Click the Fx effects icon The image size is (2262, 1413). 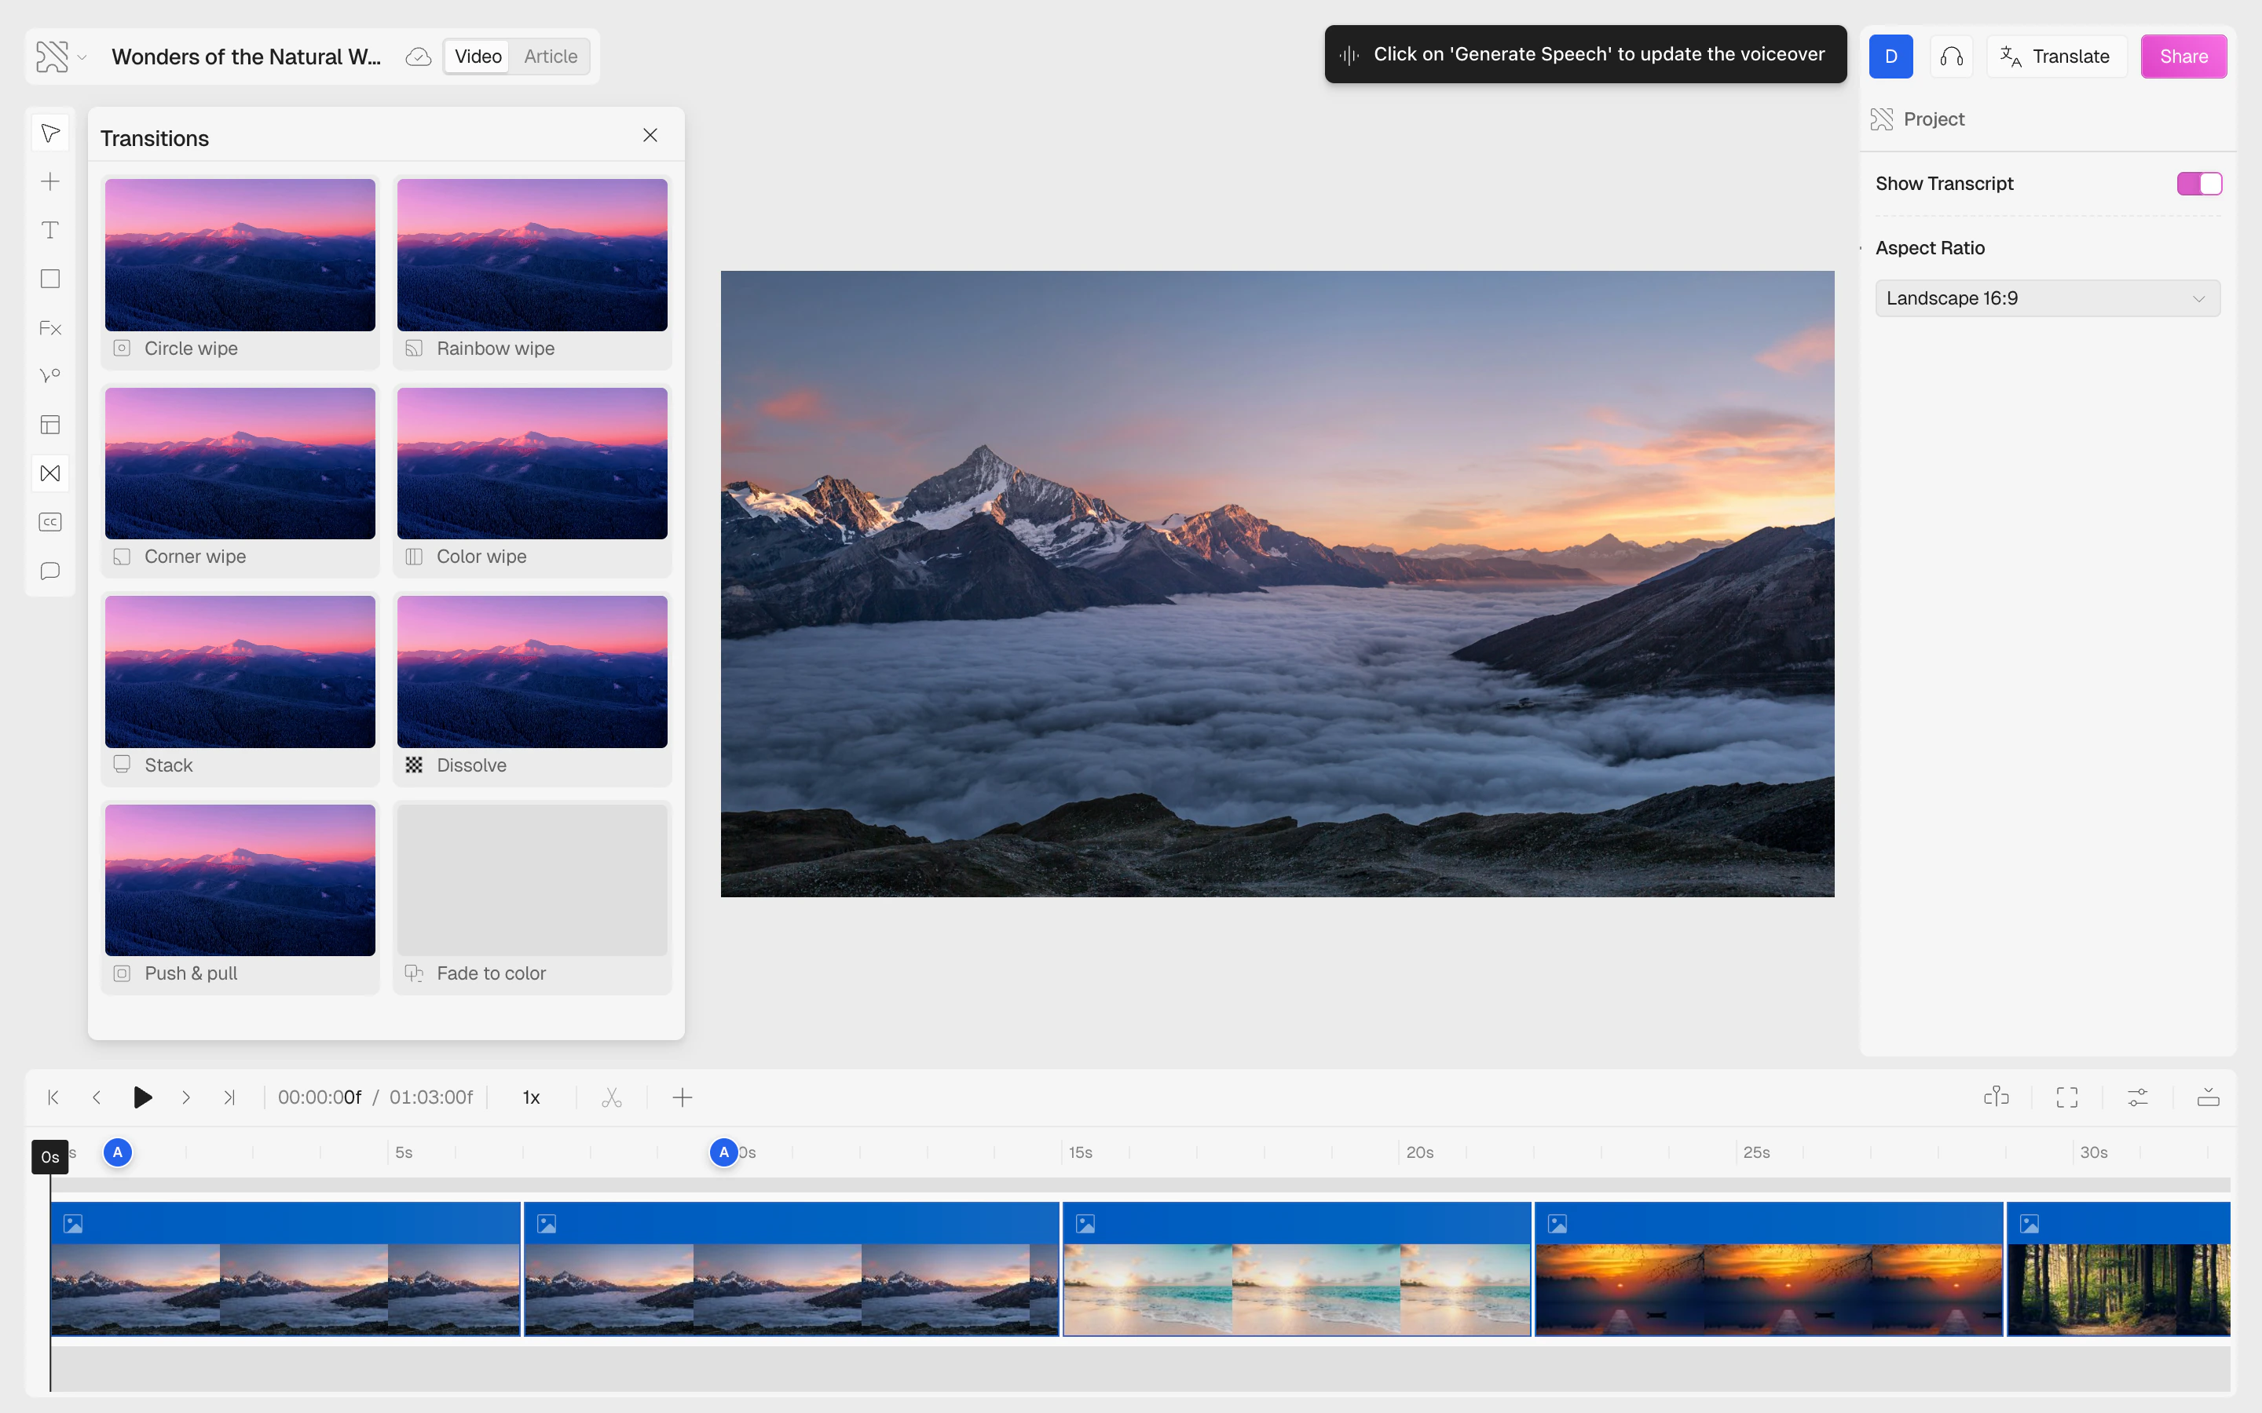50,328
